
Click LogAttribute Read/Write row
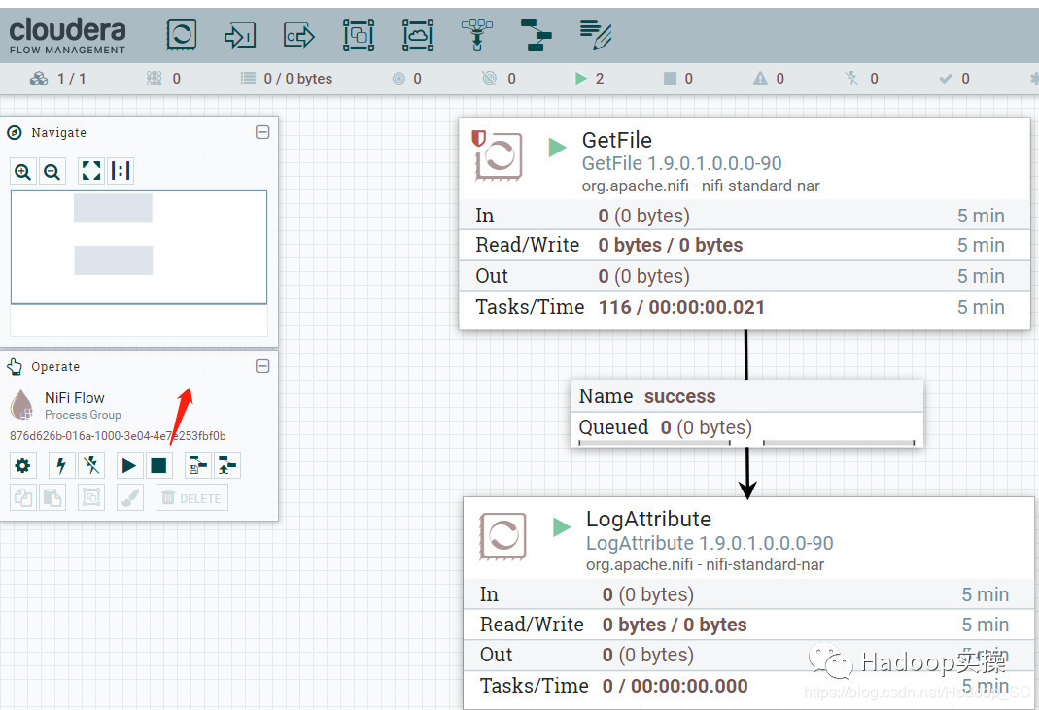point(748,625)
